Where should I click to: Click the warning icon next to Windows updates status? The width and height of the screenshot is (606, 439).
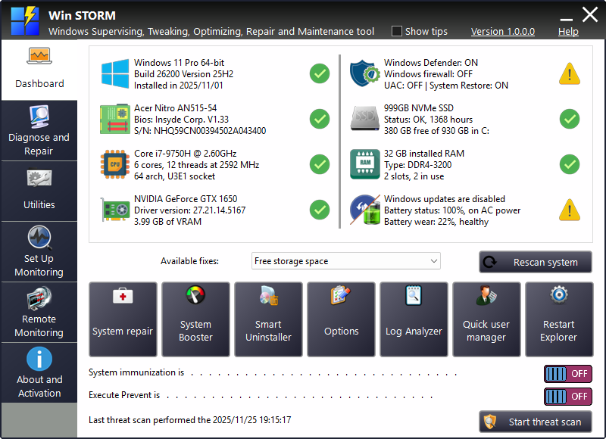[569, 210]
